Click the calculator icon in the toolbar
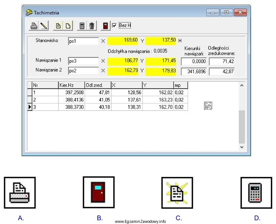276x224 pixels. coord(82,26)
